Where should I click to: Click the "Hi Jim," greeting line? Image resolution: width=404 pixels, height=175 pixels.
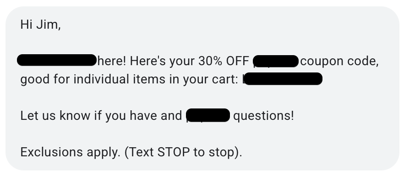coord(40,25)
